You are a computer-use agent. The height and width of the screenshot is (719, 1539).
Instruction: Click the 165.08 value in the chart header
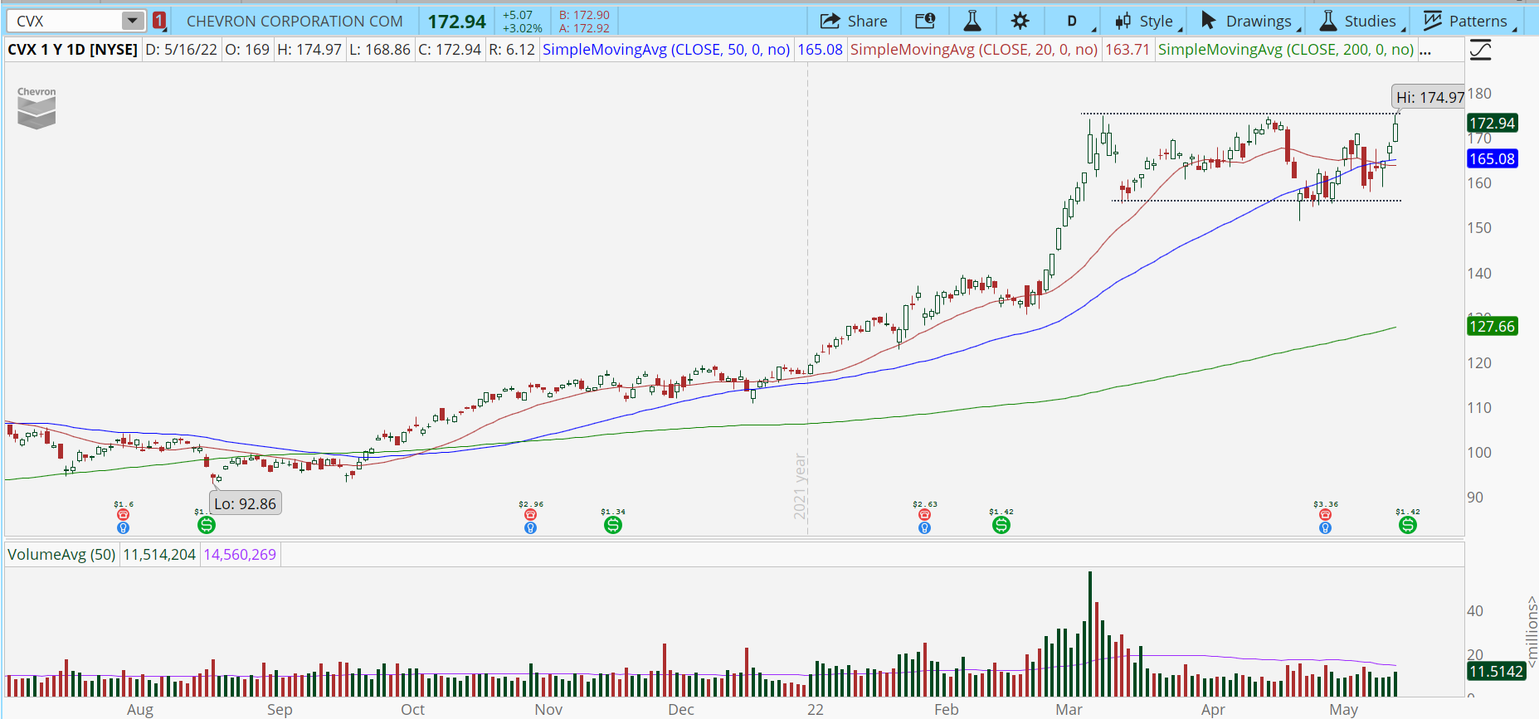pyautogui.click(x=820, y=50)
